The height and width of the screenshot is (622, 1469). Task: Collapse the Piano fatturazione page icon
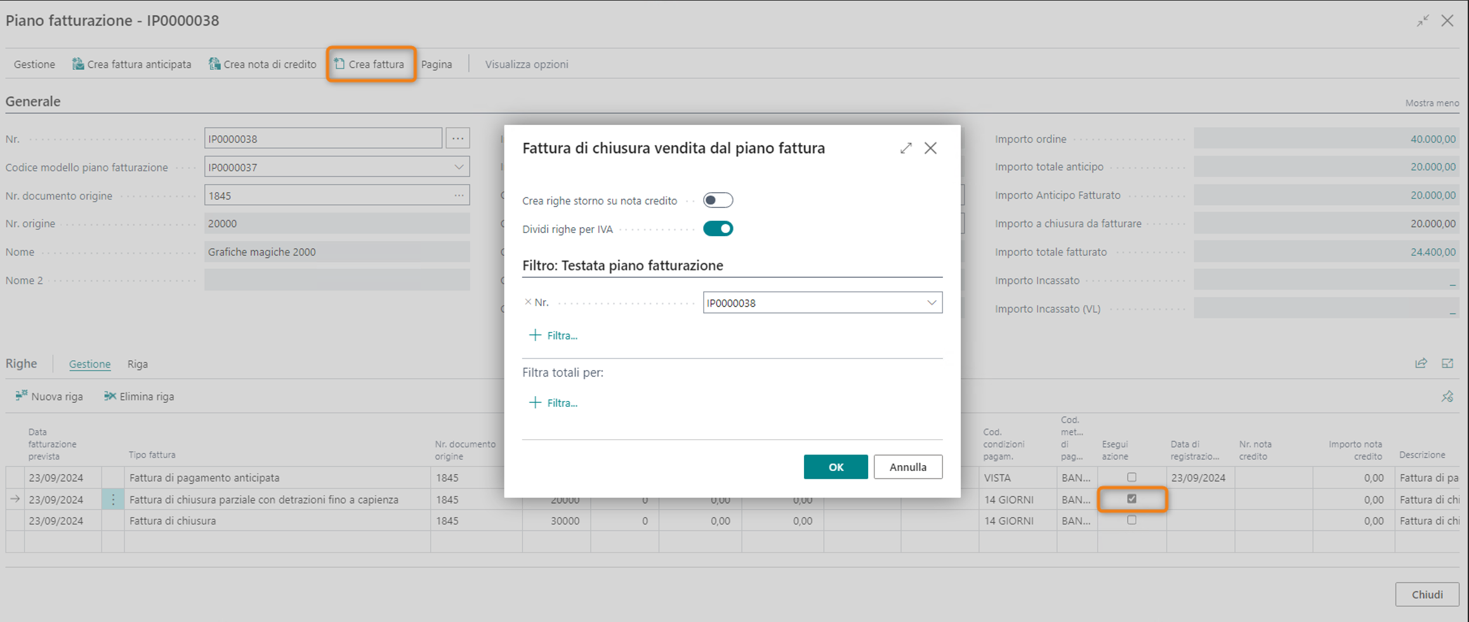click(x=1423, y=20)
